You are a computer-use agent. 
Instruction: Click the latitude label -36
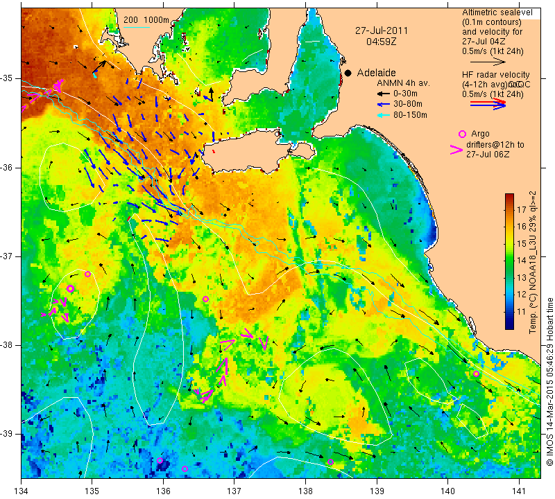(x=7, y=167)
